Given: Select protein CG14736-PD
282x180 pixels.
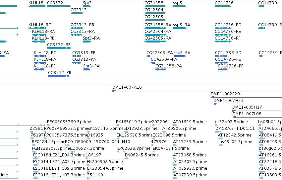Looking at the screenshot, I should click(x=221, y=56).
